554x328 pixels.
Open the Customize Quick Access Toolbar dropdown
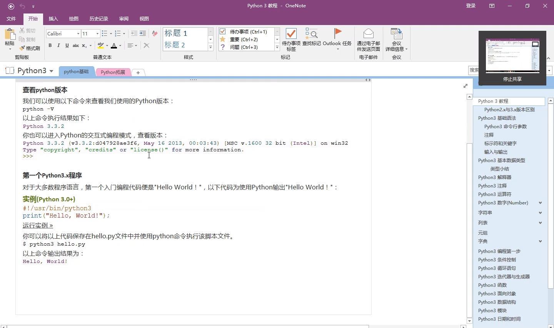tap(33, 7)
